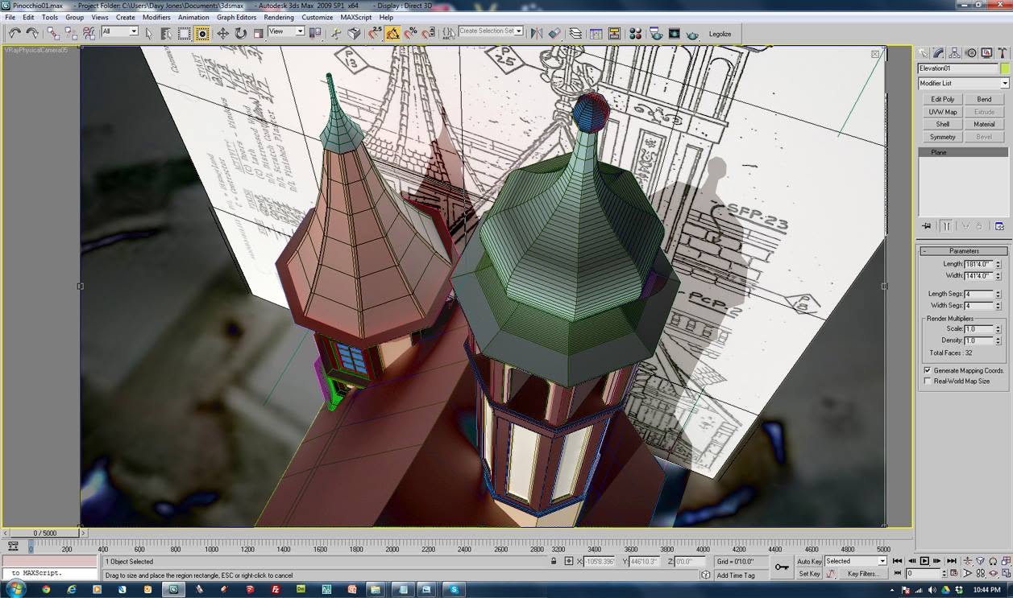Open the Animation menu

[193, 17]
